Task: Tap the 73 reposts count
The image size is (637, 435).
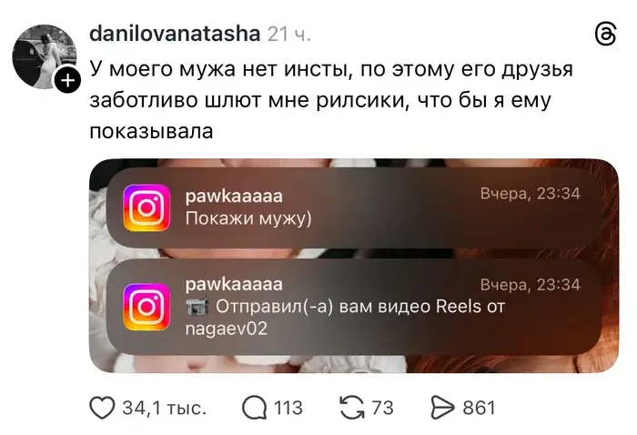Action: (x=383, y=408)
